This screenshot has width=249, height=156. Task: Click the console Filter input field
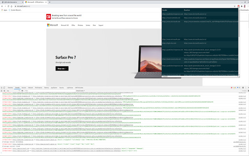[50, 91]
